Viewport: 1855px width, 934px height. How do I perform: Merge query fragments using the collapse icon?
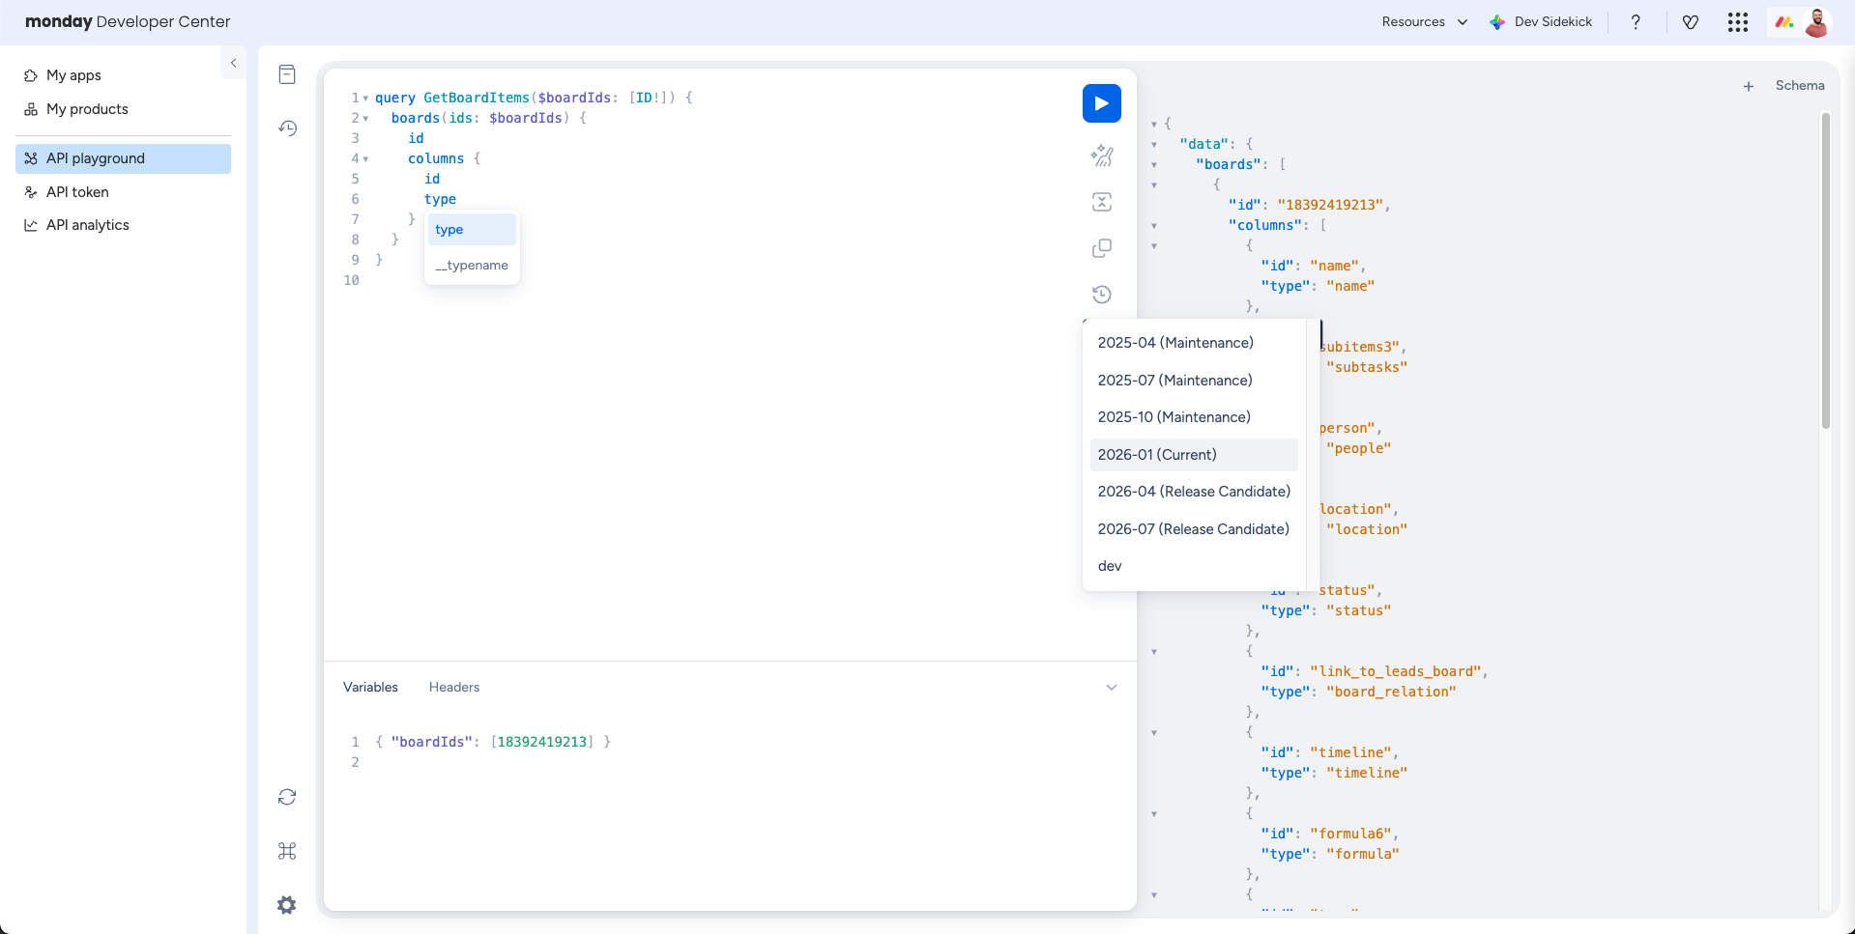(x=1101, y=202)
